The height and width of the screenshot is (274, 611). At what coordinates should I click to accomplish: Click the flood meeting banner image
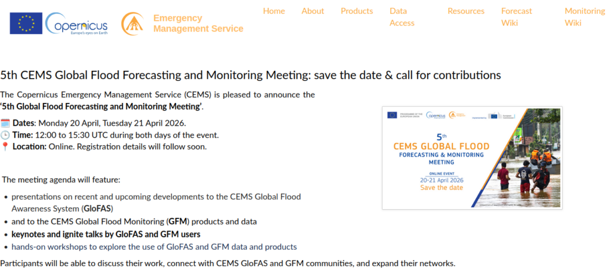pos(472,158)
